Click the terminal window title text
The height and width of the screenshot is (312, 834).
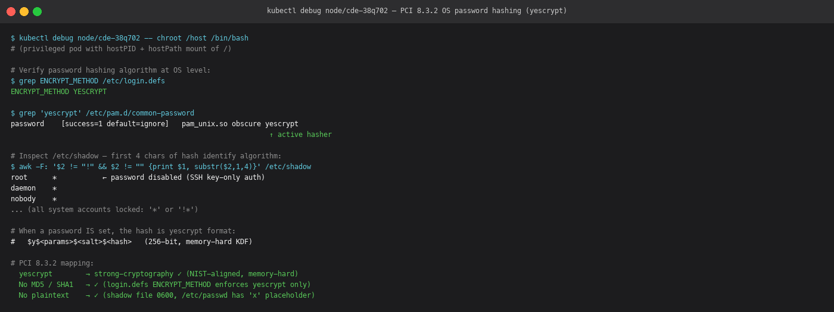pos(417,11)
